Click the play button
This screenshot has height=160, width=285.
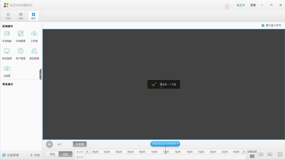tap(49, 144)
